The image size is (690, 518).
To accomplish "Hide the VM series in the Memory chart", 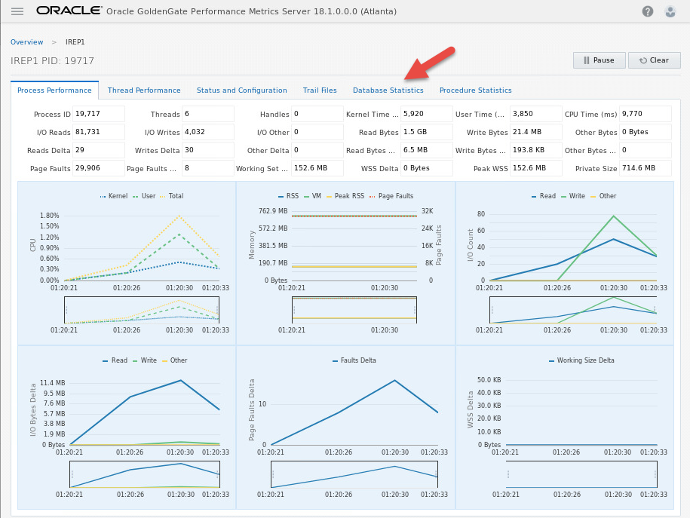I will coord(312,196).
